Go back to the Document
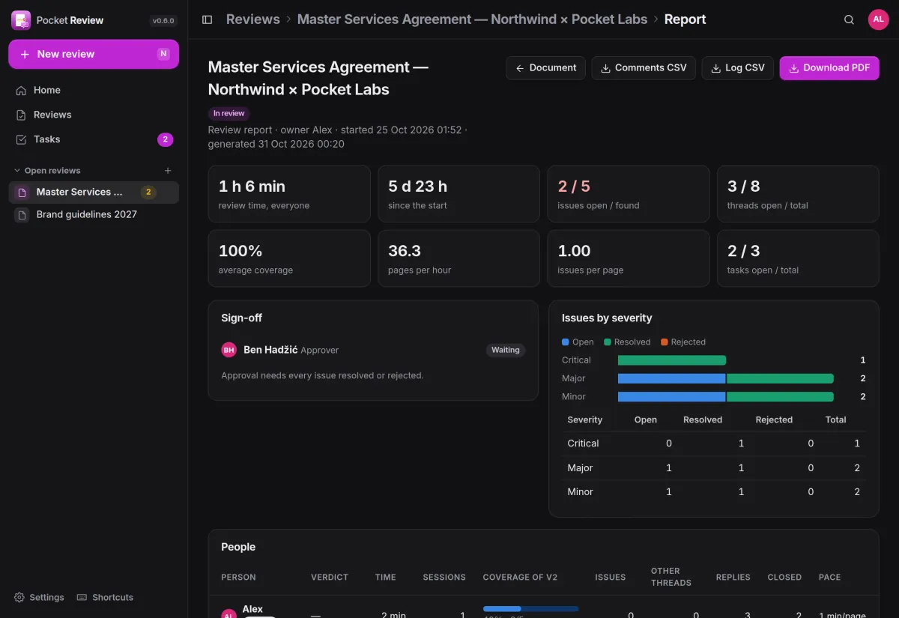Viewport: 899px width, 618px height. click(x=545, y=68)
